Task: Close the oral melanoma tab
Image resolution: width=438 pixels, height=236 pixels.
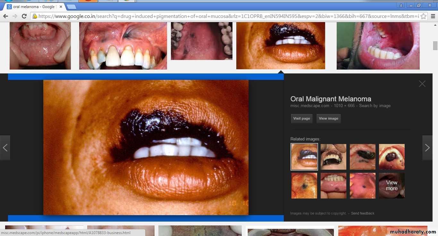Action: click(x=61, y=7)
